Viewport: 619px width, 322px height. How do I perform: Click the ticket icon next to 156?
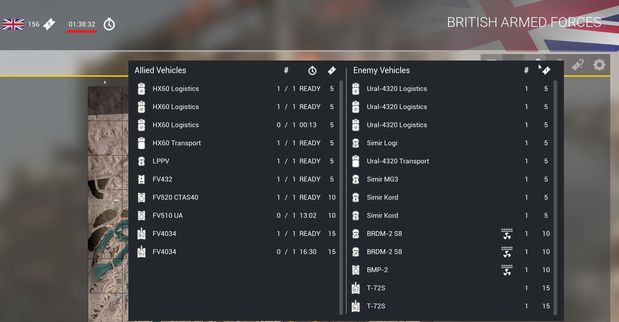click(49, 24)
